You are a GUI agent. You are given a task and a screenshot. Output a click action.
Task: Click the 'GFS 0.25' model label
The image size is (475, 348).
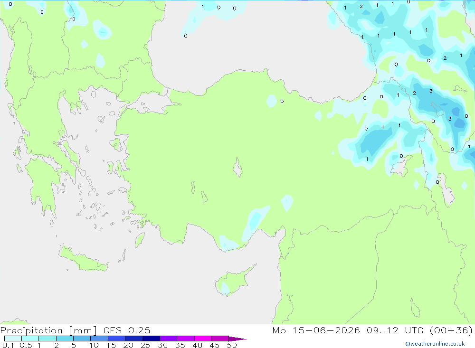click(127, 330)
